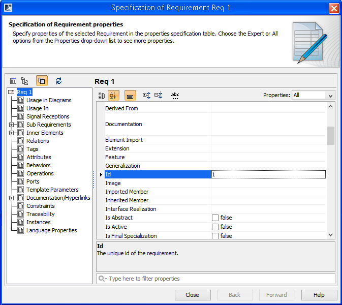Image resolution: width=342 pixels, height=305 pixels.
Task: Click the refresh arrows icon
Action: (x=59, y=81)
